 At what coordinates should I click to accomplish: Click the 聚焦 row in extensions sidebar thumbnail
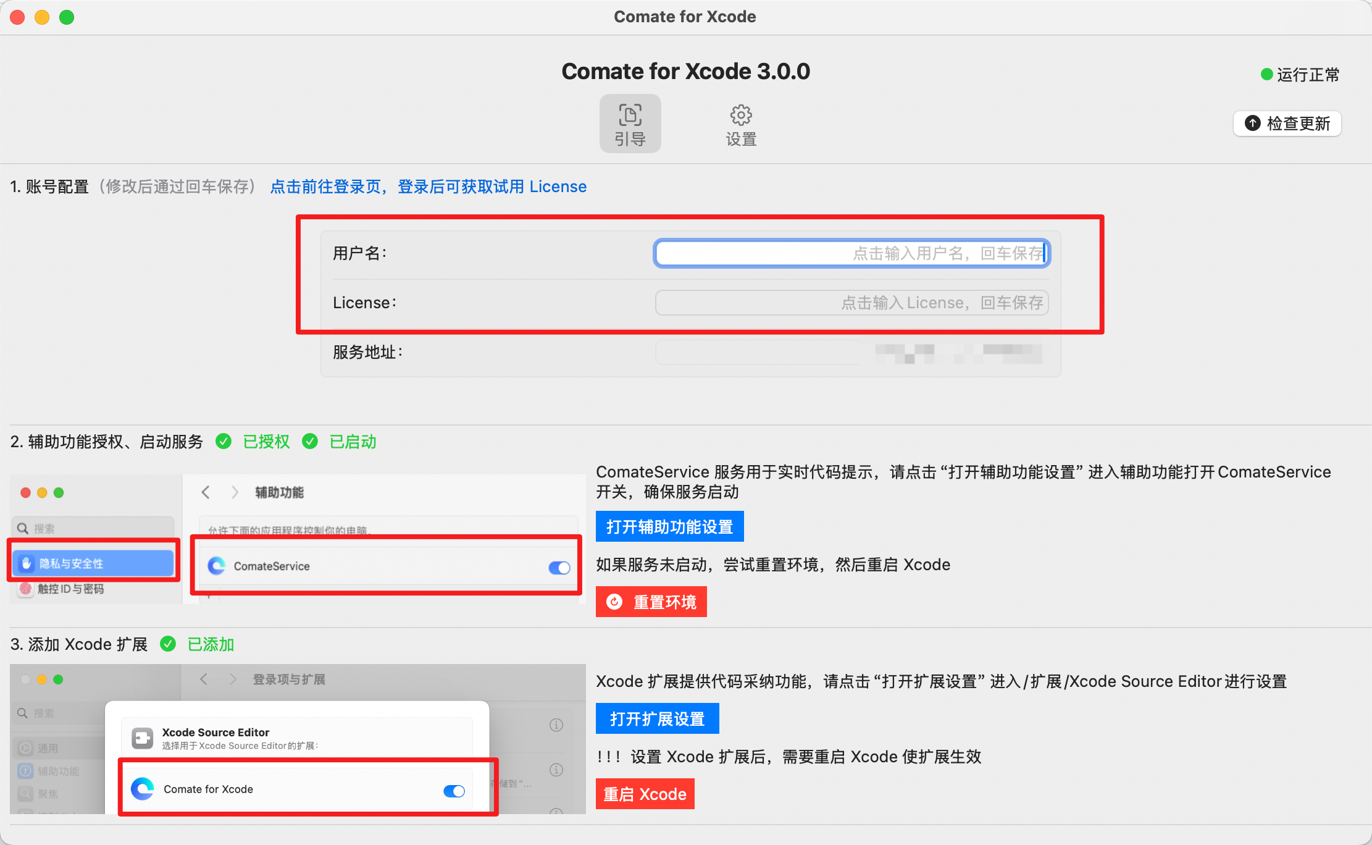click(x=58, y=794)
